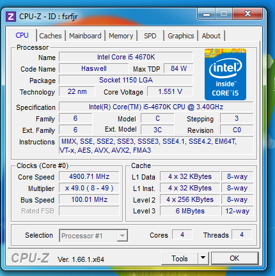Open the About tab
Screen dimensions: 275x276
click(211, 36)
